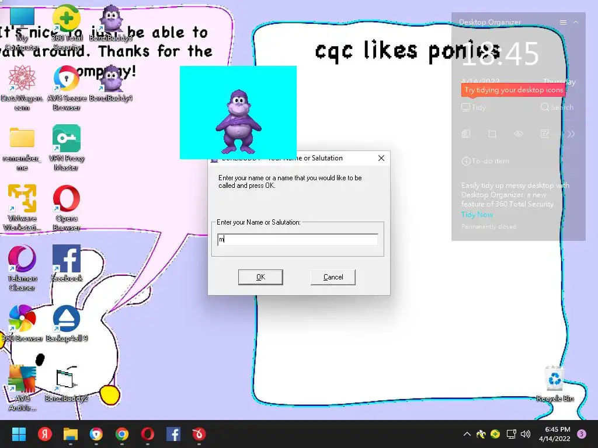This screenshot has height=448, width=598.
Task: Open Backup4all 9 desktop shortcut
Action: pyautogui.click(x=67, y=323)
